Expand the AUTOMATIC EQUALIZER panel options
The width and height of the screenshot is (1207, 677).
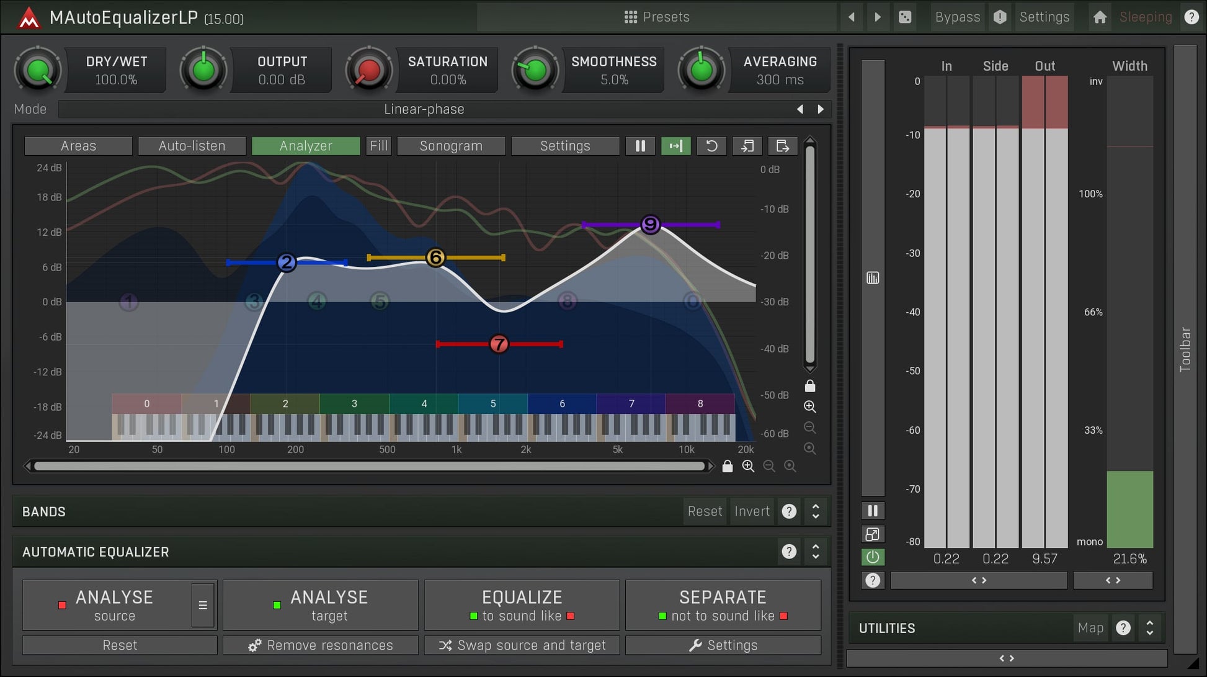coord(816,551)
